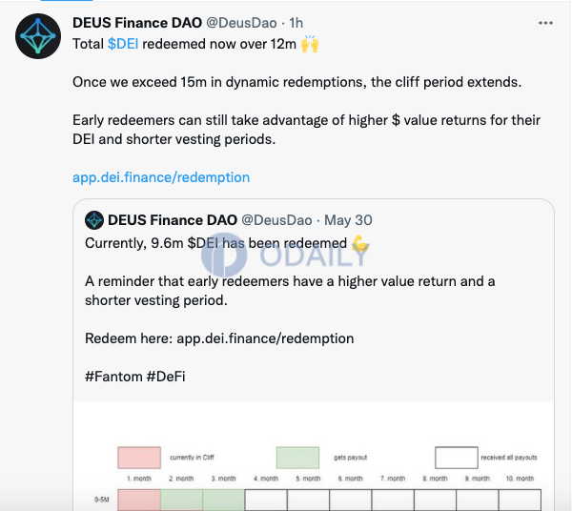Click the flexed bicep emoji
Screen dimensions: 572x511
pyautogui.click(x=360, y=243)
